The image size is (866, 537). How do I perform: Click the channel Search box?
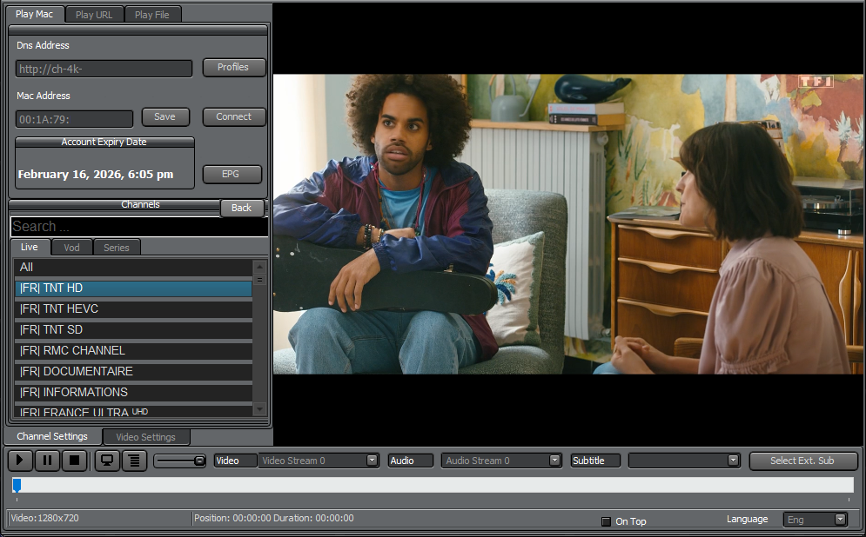139,227
